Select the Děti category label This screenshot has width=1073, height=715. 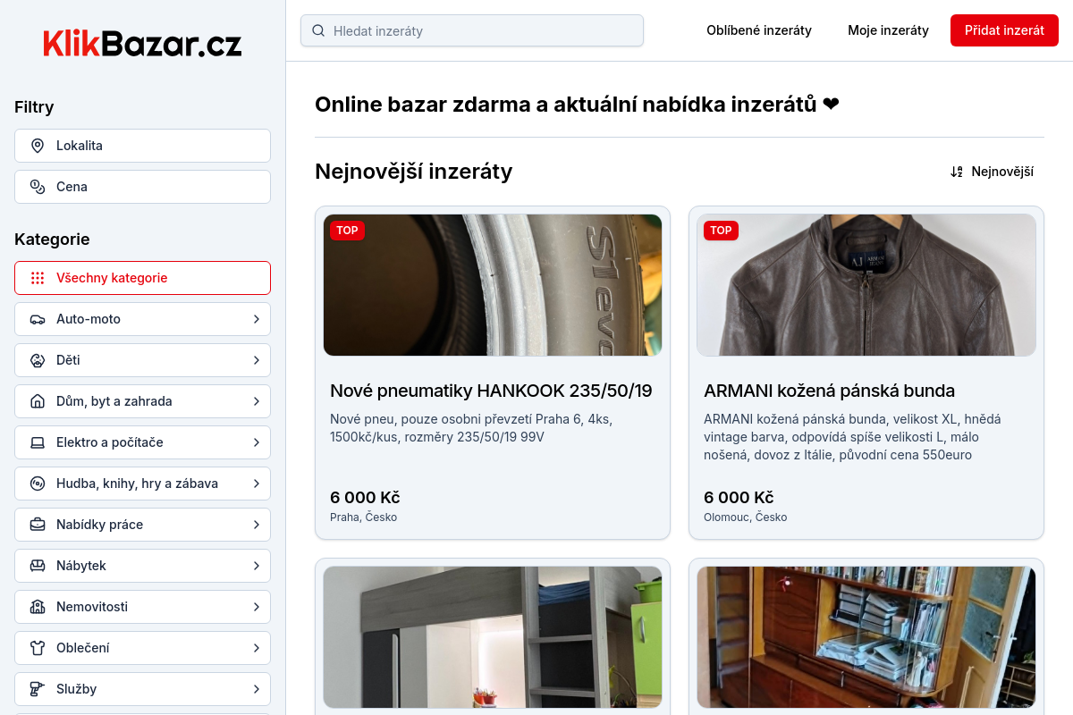coord(68,360)
